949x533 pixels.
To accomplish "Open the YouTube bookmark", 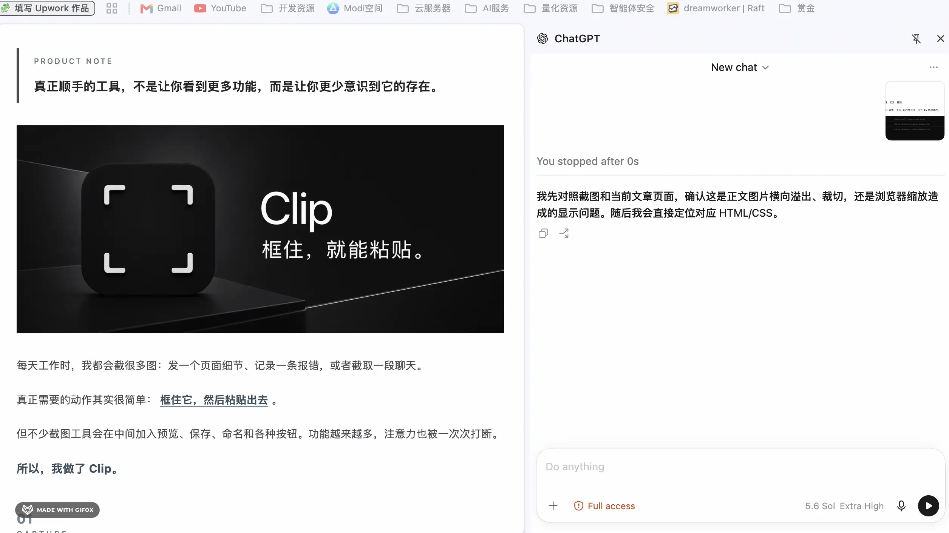I will (x=220, y=8).
